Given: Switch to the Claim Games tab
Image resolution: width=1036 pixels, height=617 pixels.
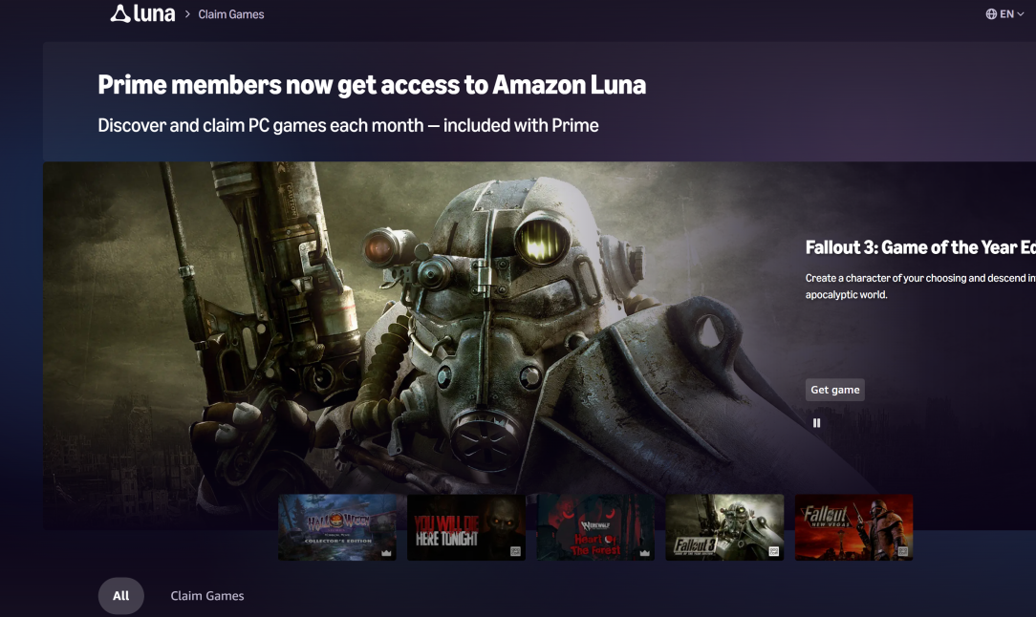Looking at the screenshot, I should point(206,596).
